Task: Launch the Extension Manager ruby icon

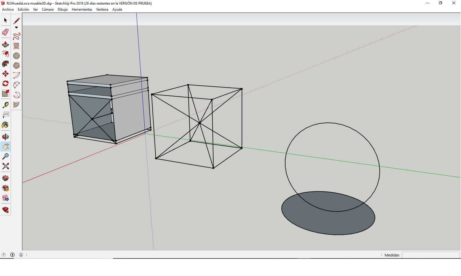Action: click(5, 210)
